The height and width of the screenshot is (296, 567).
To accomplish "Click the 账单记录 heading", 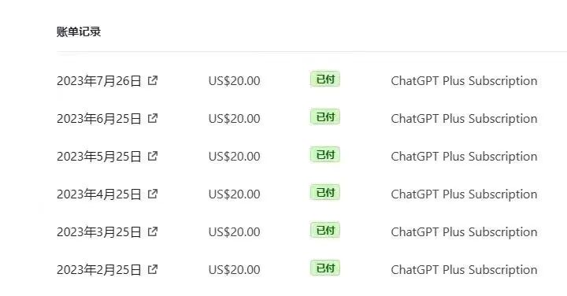I will pyautogui.click(x=79, y=31).
